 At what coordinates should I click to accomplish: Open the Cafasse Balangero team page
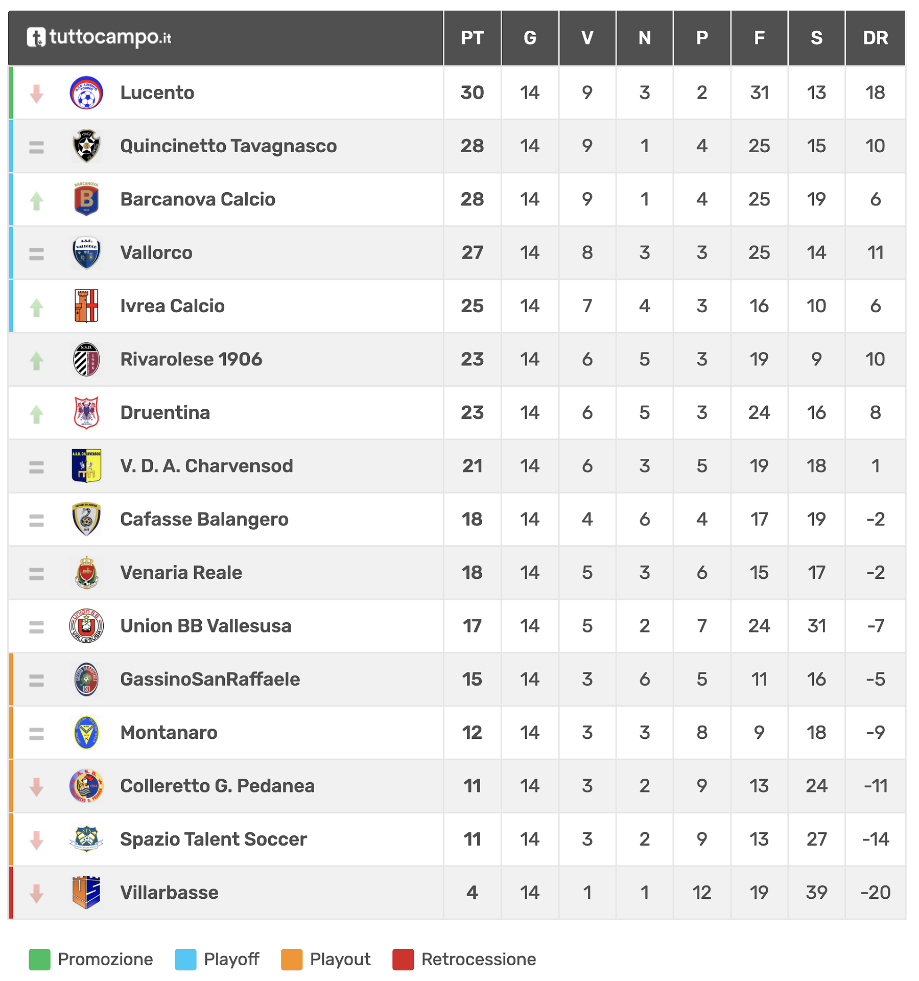[204, 520]
